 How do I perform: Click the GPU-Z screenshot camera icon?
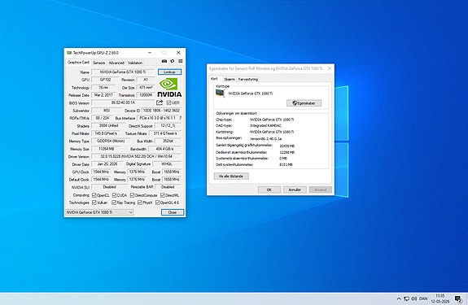coord(164,61)
